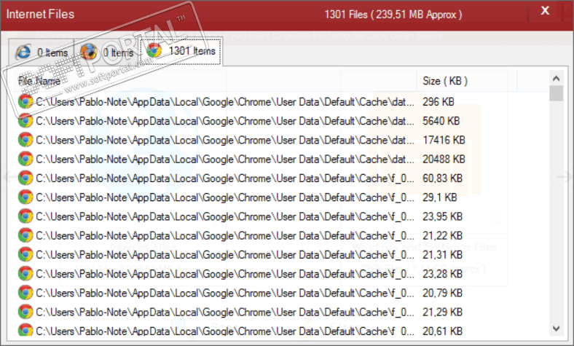Click the Cache\f_0... file path of the 23,28 KB row
Screen dimensions: 574x346
225,274
